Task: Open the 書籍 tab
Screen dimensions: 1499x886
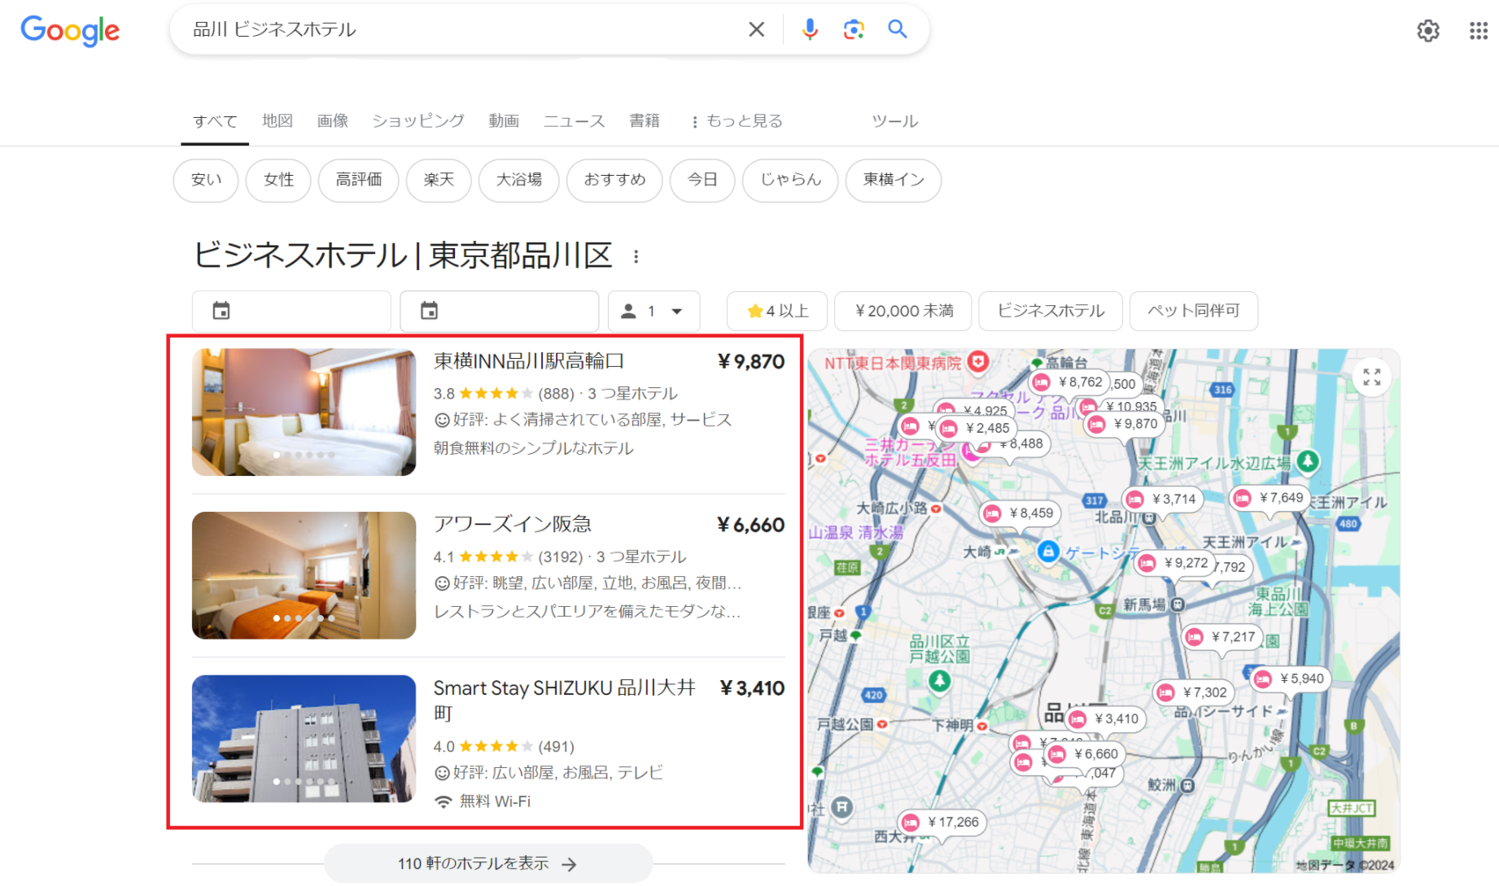Action: pos(645,120)
